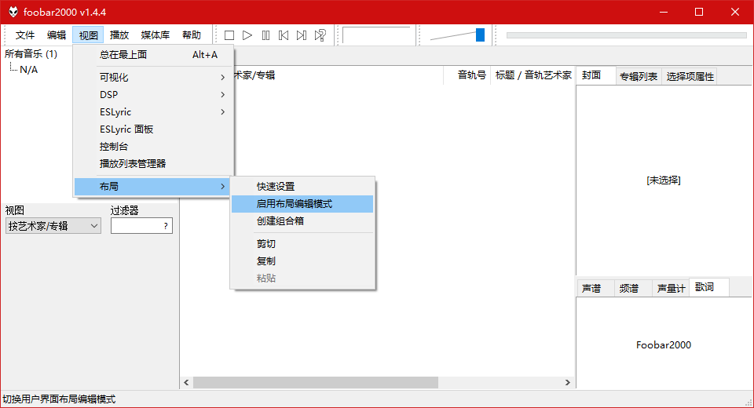Open the 媒体库 menu

[155, 35]
